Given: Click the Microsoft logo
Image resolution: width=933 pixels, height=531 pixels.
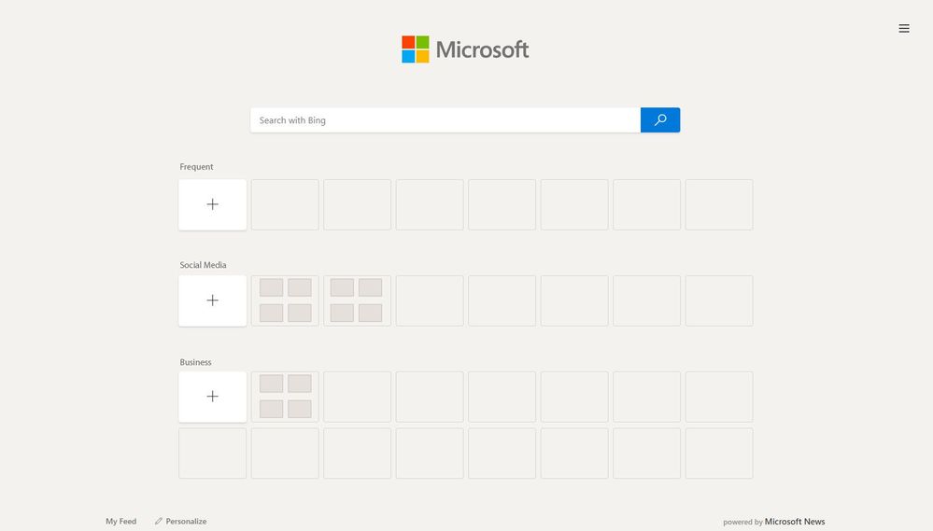Looking at the screenshot, I should pyautogui.click(x=465, y=49).
